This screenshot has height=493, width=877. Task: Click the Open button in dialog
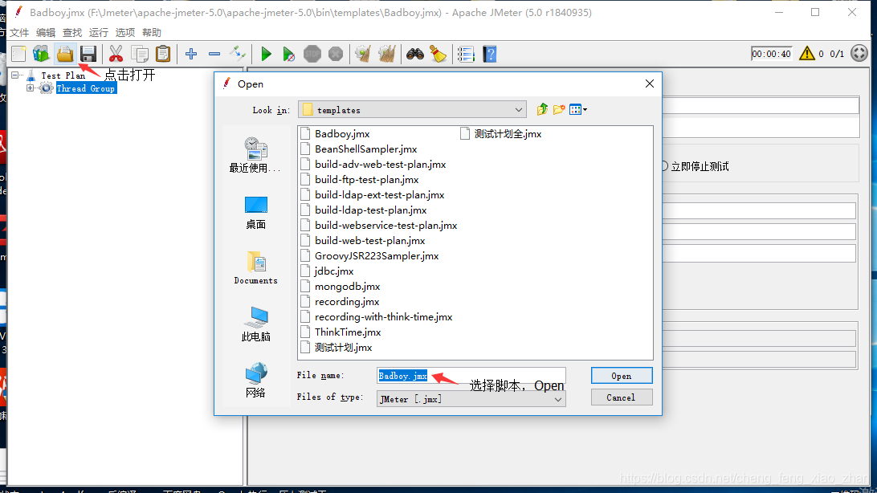pyautogui.click(x=622, y=377)
